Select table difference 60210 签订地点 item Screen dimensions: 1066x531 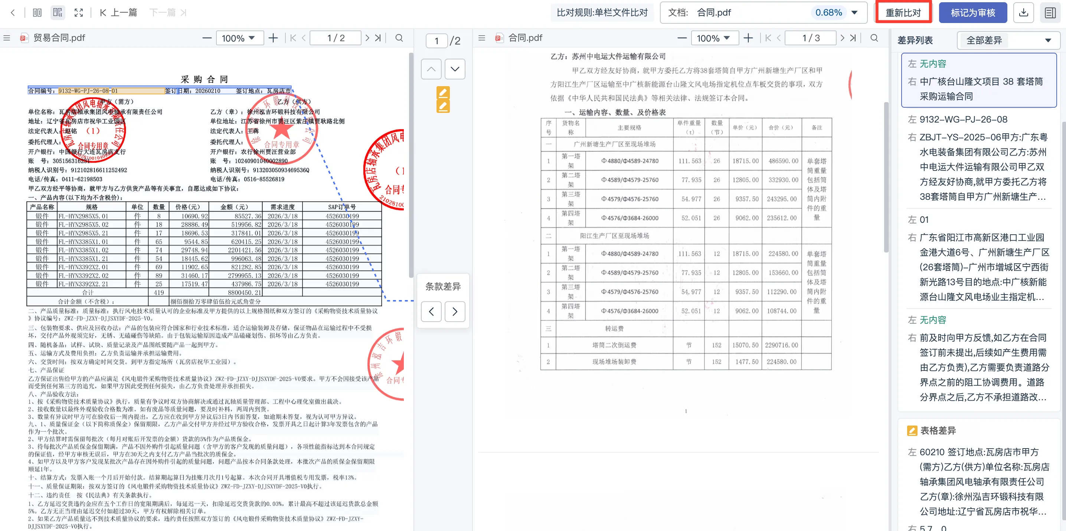click(979, 482)
